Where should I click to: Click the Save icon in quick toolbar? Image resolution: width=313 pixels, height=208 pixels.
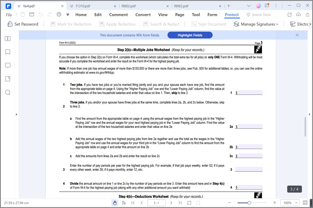23,14
